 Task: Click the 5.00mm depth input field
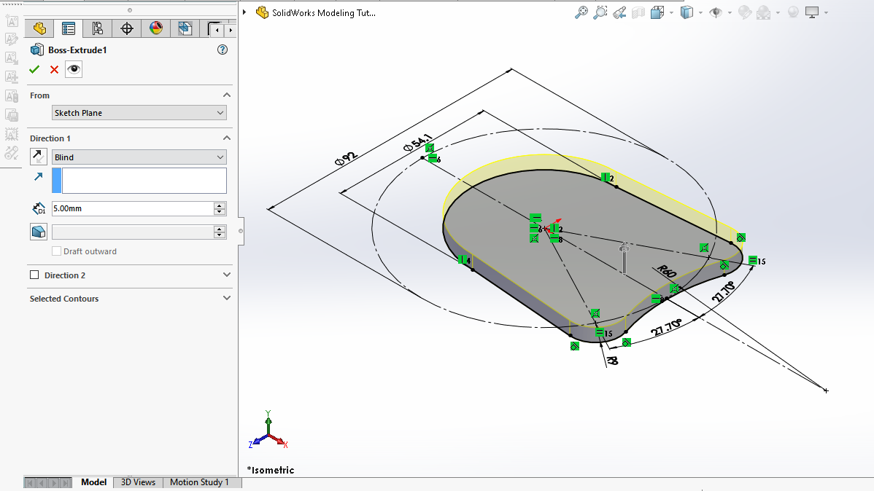pos(132,208)
